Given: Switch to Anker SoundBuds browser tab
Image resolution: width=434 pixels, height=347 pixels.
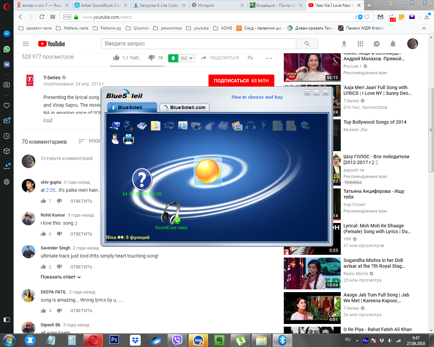Looking at the screenshot, I should (x=101, y=5).
